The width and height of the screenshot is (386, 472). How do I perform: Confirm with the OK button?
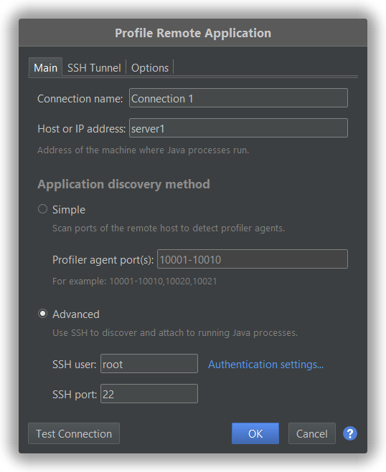click(255, 433)
